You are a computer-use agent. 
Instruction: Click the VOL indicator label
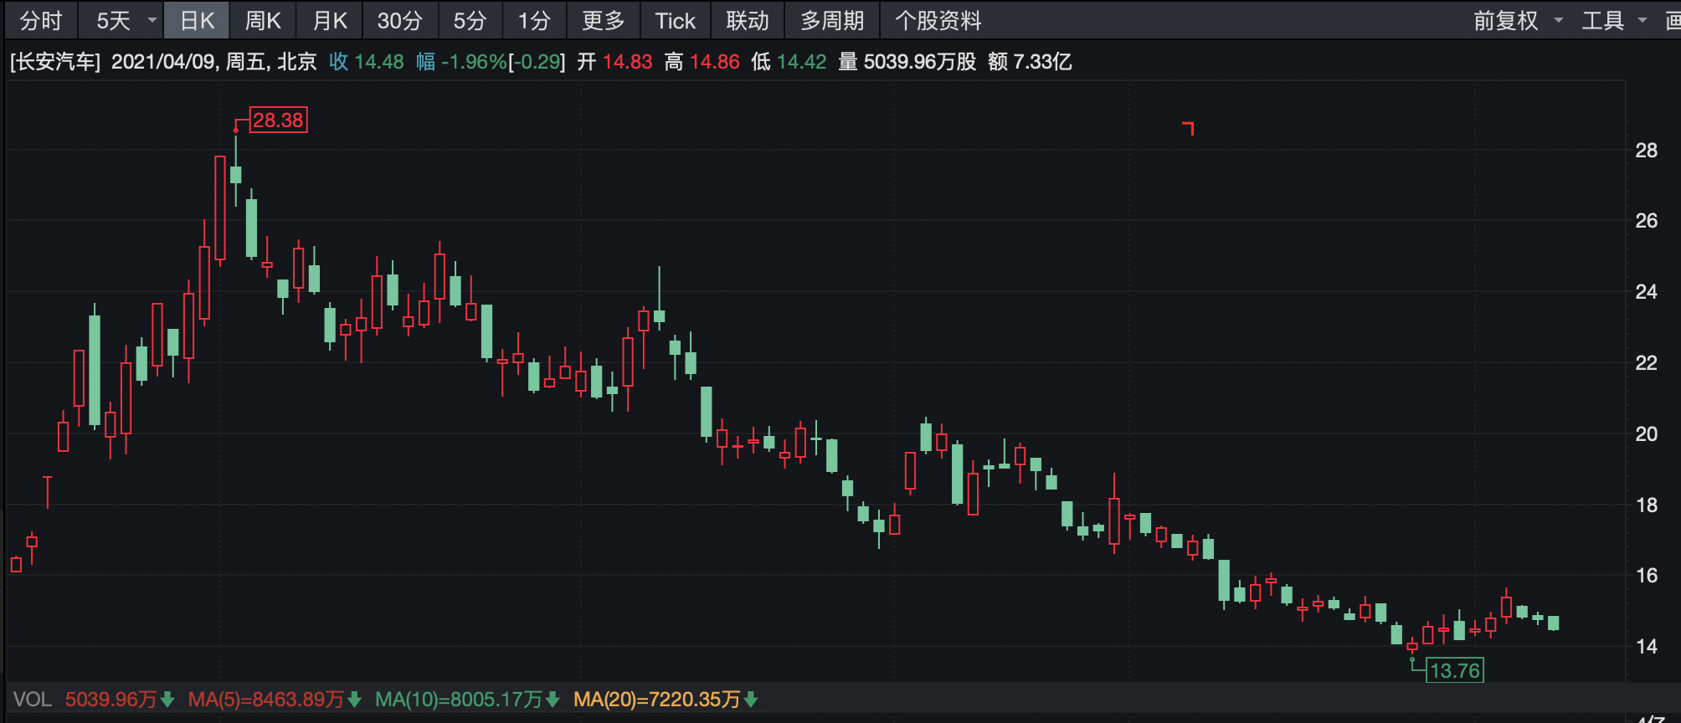[x=32, y=700]
